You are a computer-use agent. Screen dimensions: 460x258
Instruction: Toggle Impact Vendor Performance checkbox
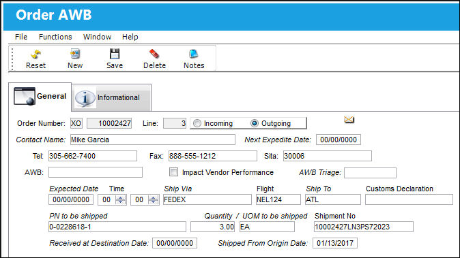(x=173, y=172)
